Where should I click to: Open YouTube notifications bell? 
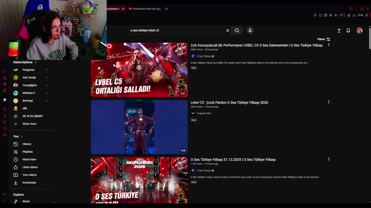coord(348,30)
